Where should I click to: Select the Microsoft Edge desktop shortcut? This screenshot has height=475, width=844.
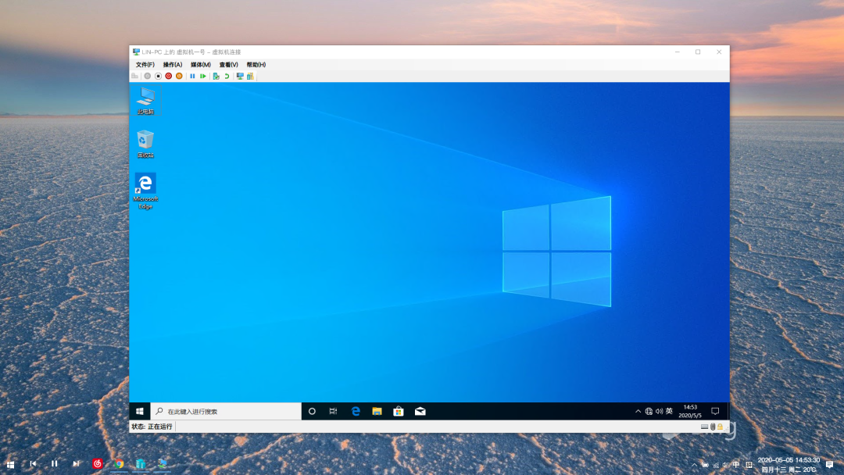tap(145, 191)
